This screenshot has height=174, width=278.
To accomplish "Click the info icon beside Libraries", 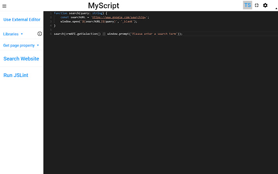I will click(x=40, y=33).
